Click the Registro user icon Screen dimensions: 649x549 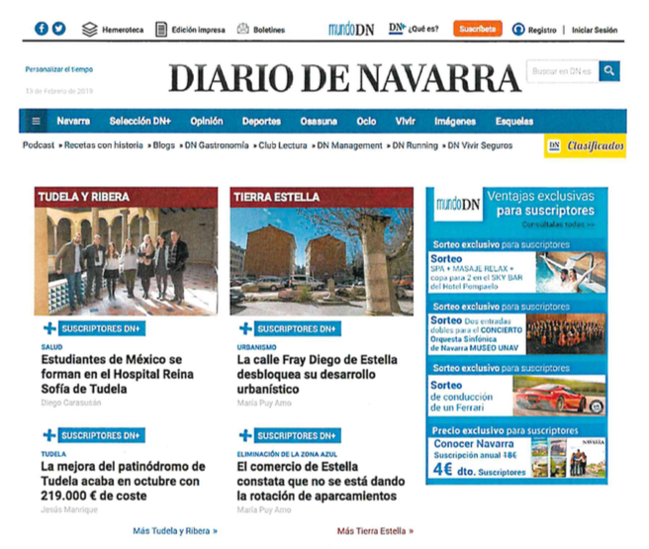tap(518, 30)
